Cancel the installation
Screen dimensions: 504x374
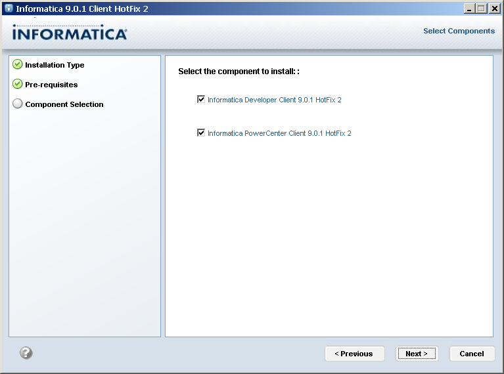472,354
